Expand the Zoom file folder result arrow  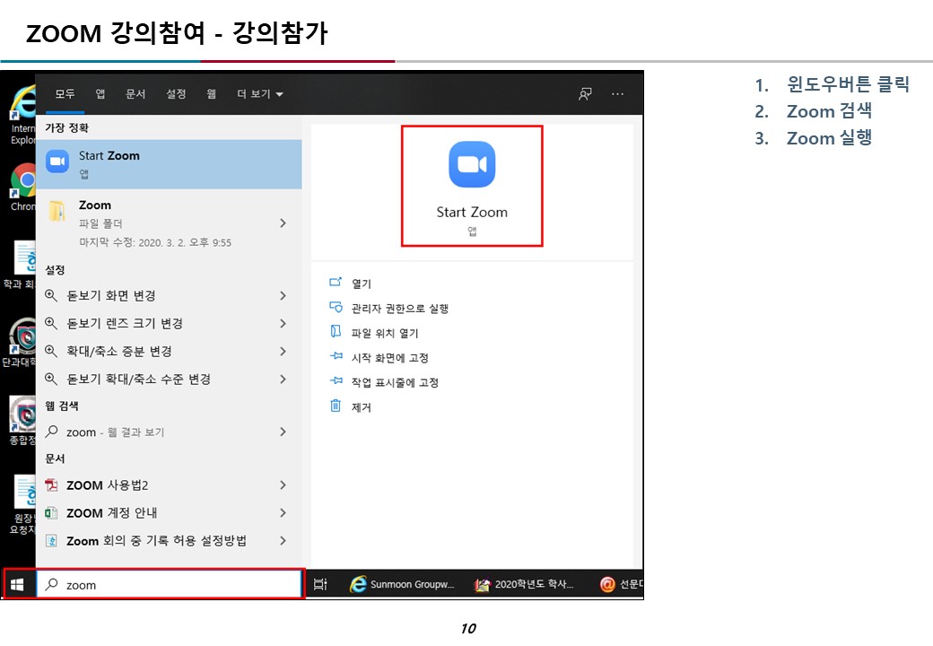coord(283,223)
